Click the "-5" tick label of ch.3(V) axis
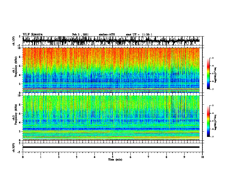The image size is (228, 176). pos(20,152)
